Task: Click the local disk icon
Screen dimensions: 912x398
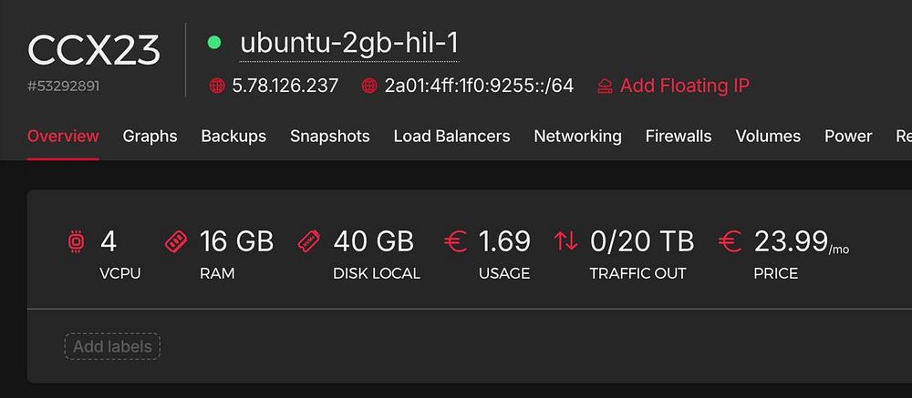Action: point(310,241)
